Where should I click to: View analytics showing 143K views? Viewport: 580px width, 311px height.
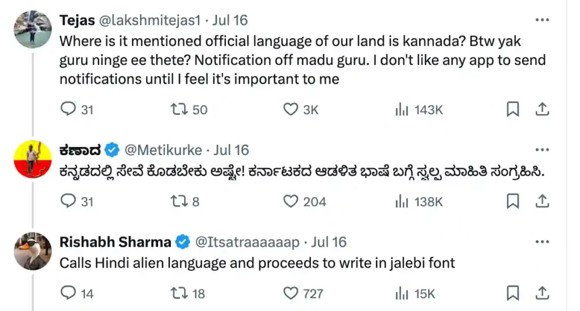[x=402, y=109]
